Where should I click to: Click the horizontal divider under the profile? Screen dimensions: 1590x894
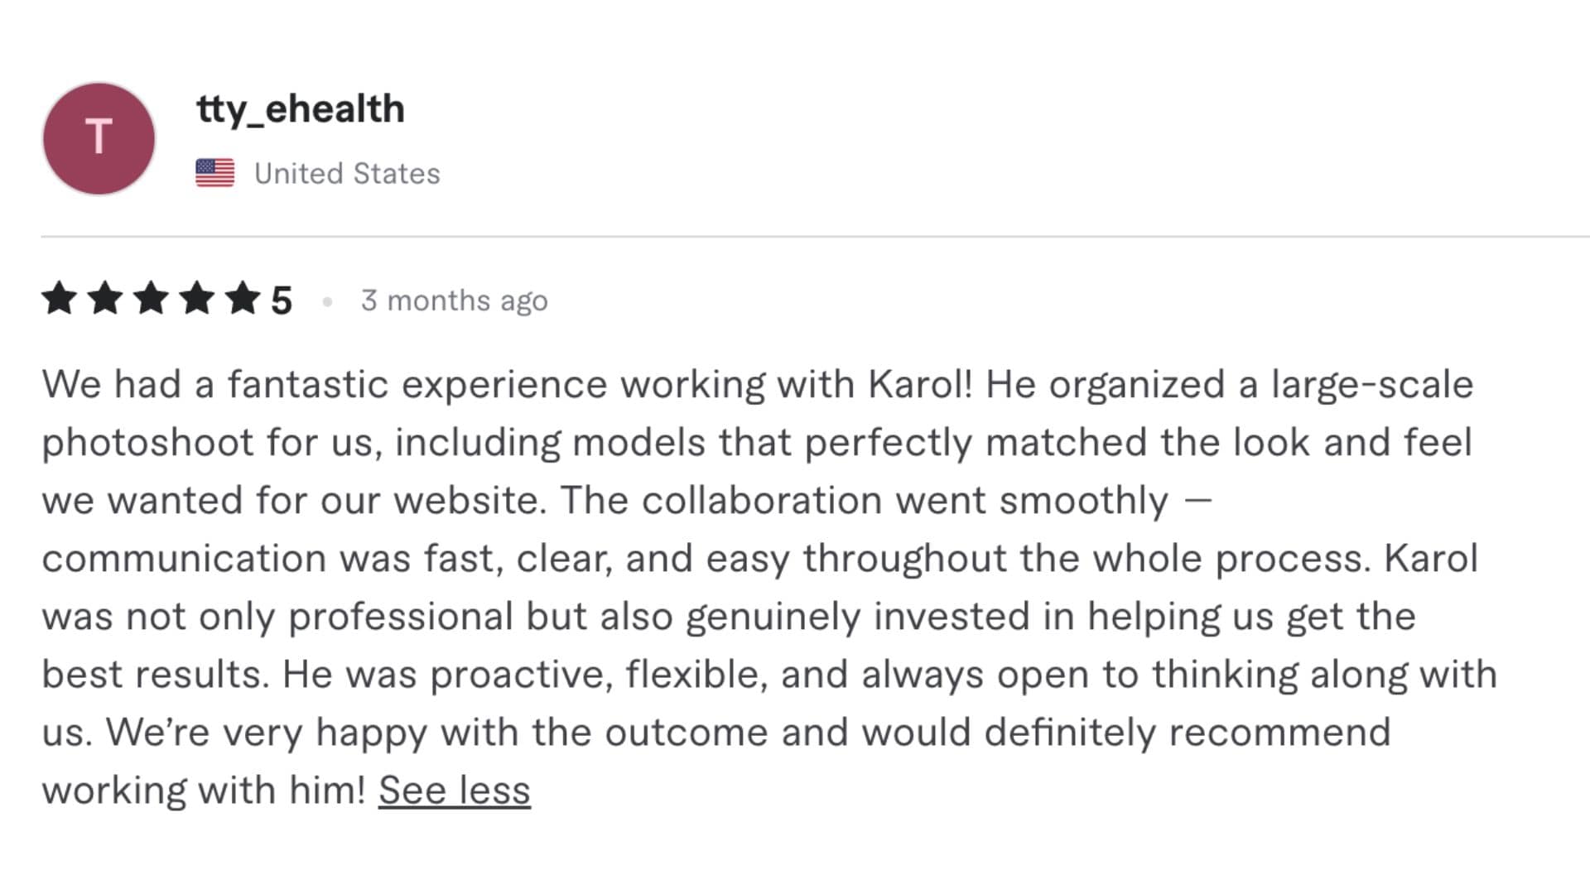pyautogui.click(x=816, y=237)
